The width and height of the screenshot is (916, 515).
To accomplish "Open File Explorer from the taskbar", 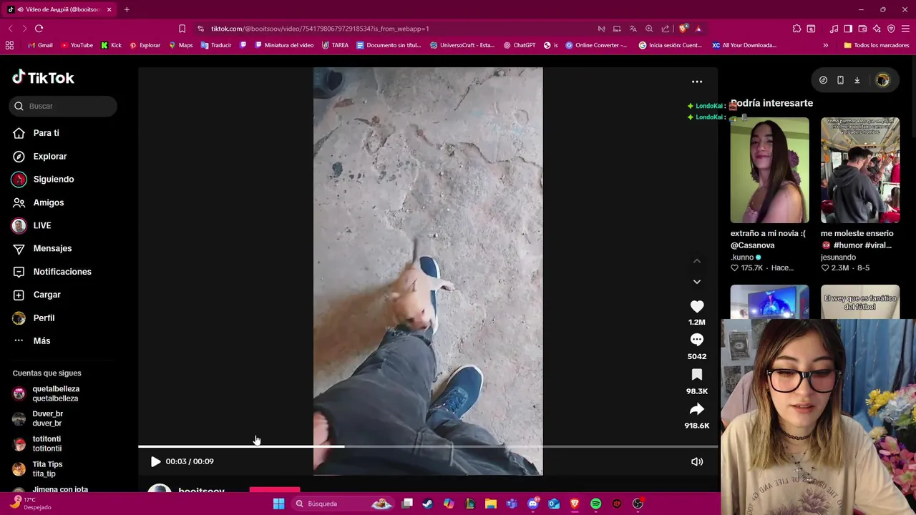I will point(490,504).
